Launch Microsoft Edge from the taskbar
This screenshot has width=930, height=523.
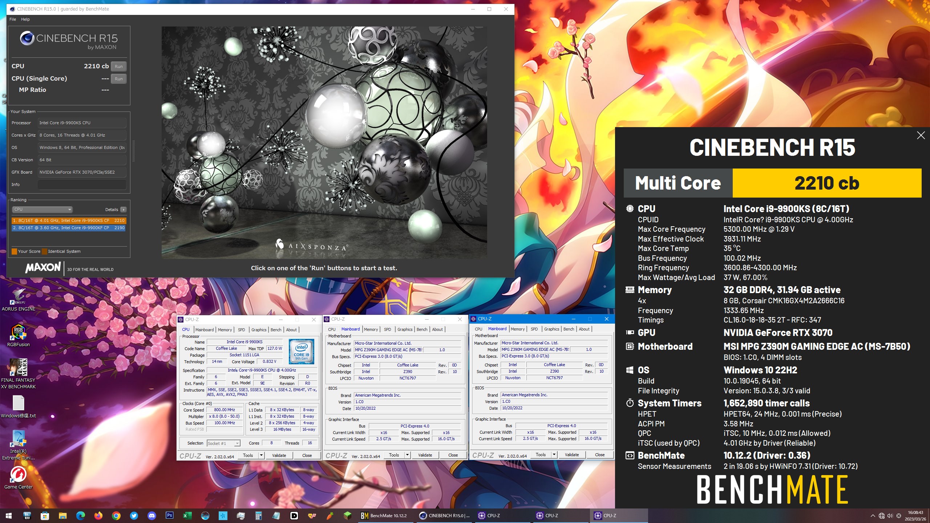pyautogui.click(x=80, y=515)
